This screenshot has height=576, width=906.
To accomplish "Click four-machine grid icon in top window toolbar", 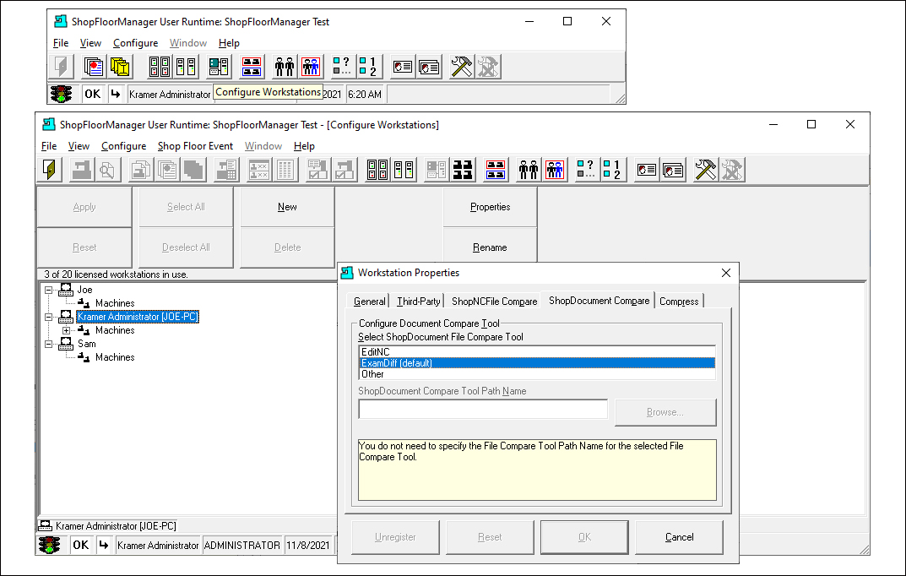I will pos(160,67).
